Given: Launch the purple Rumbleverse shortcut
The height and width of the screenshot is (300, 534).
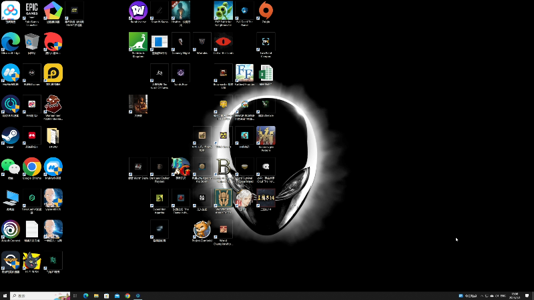Looking at the screenshot, I should coord(138,11).
